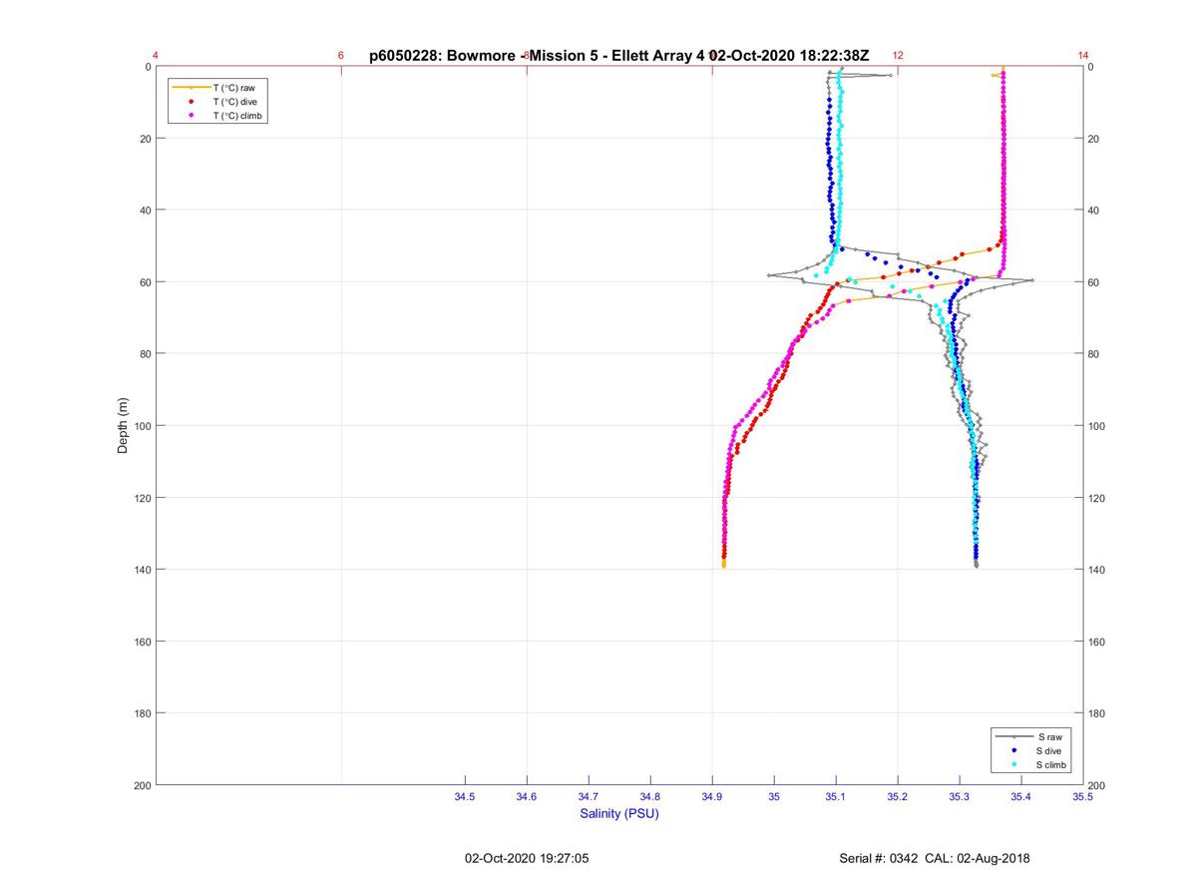Screen dimensions: 1197x883
Task: Click right depth tick label 200
Action: pos(1097,786)
